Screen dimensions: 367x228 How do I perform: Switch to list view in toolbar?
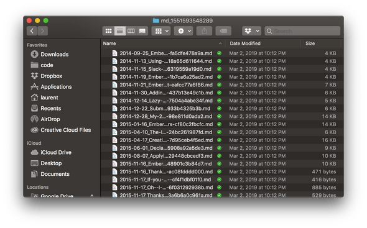[119, 31]
